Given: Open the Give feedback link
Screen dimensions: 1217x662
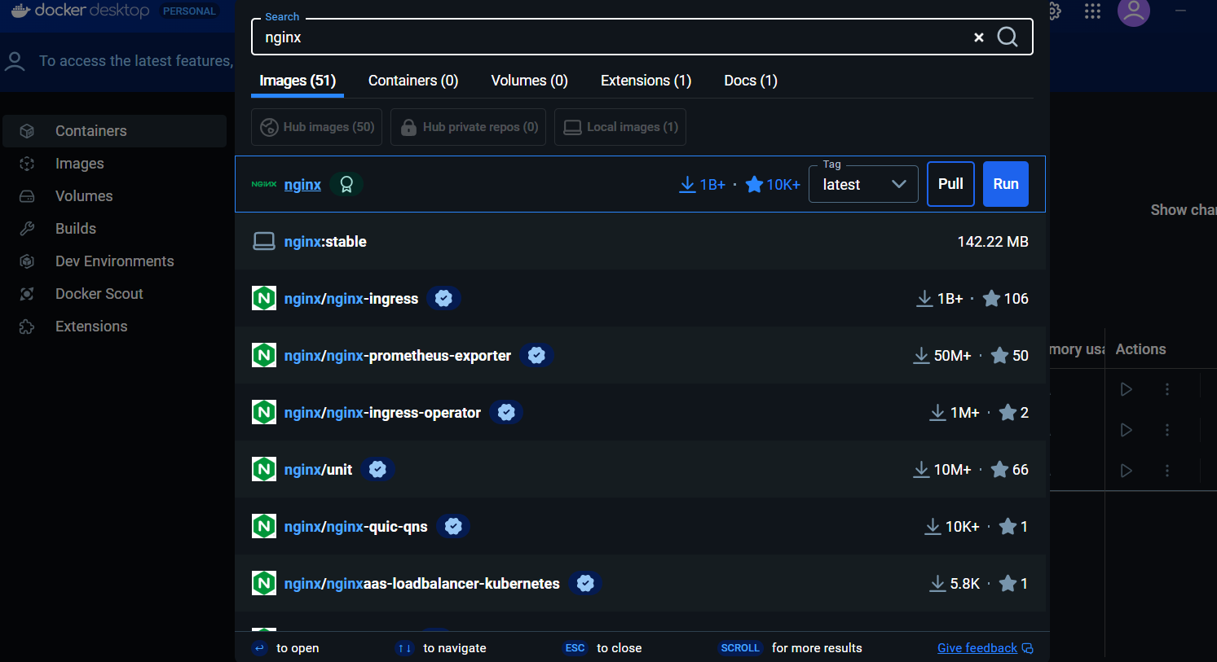Looking at the screenshot, I should pyautogui.click(x=977, y=648).
